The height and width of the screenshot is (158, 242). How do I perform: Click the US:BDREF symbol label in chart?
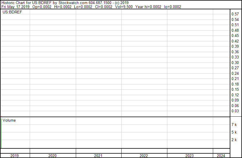(x=12, y=12)
